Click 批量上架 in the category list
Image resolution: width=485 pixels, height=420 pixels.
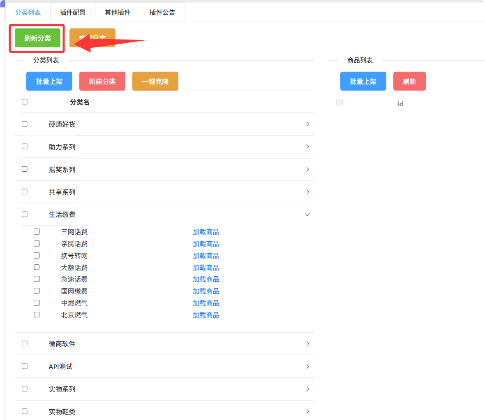[49, 82]
